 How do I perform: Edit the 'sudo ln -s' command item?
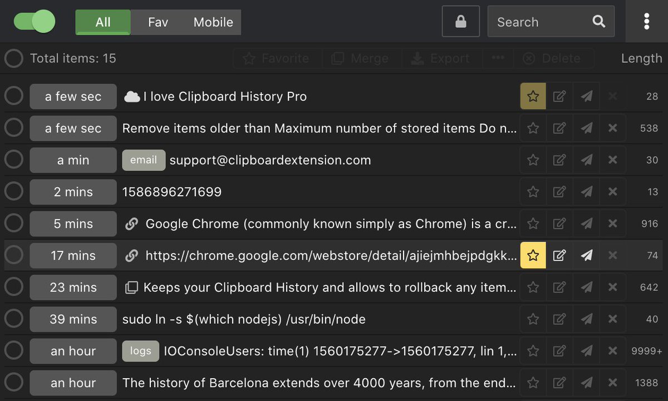[x=559, y=319]
